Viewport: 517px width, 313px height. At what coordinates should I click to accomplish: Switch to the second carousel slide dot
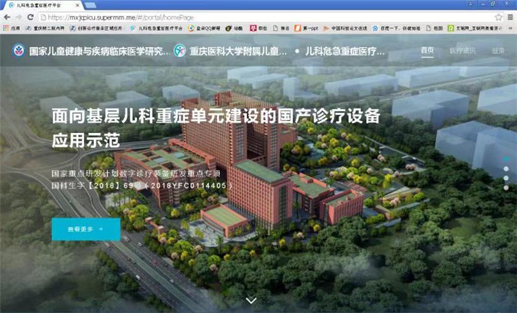tap(506, 169)
